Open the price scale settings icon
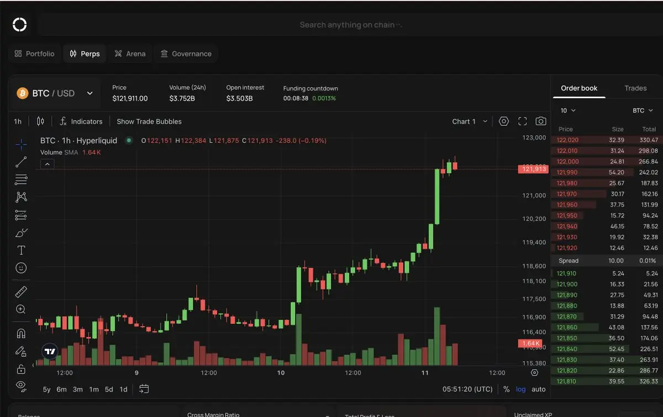This screenshot has width=663, height=417. click(534, 373)
